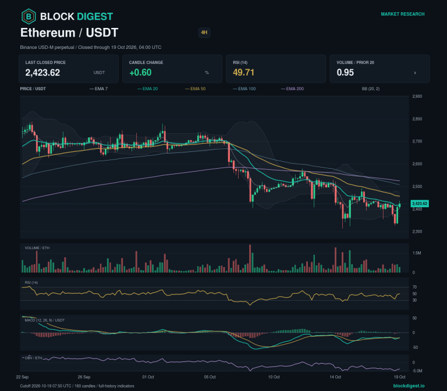This screenshot has width=447, height=391.
Task: Click the LAST CLOSED PRICE card label
Action: point(45,62)
